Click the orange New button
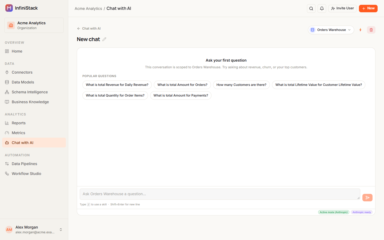Image resolution: width=384 pixels, height=240 pixels. (x=368, y=9)
